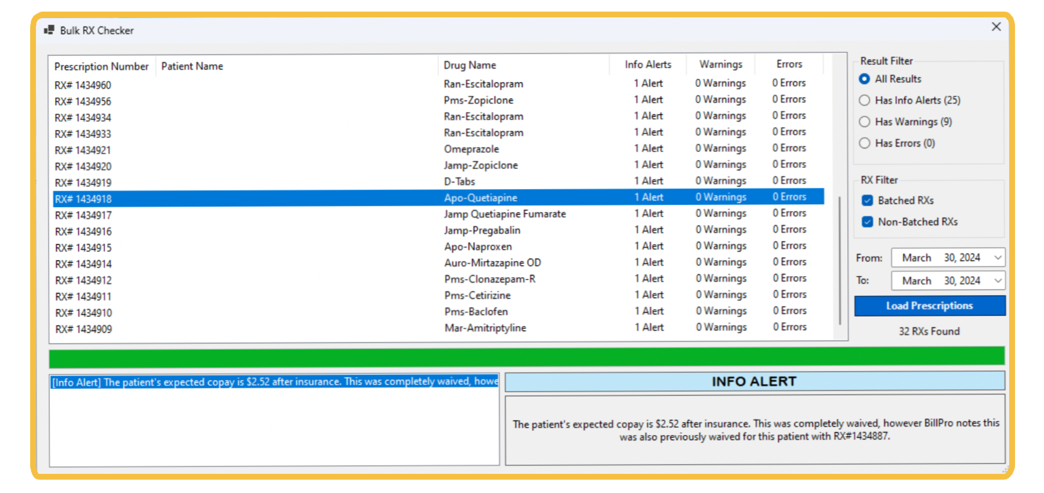Click the Warnings column header
This screenshot has width=1044, height=493.
(720, 64)
